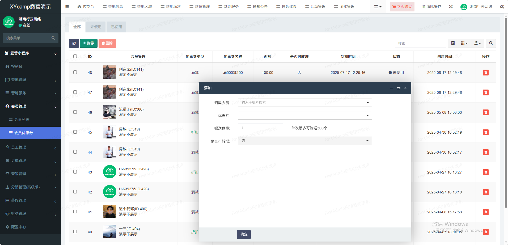
Task: Click the page vertical scrollbar
Action: (x=506, y=112)
